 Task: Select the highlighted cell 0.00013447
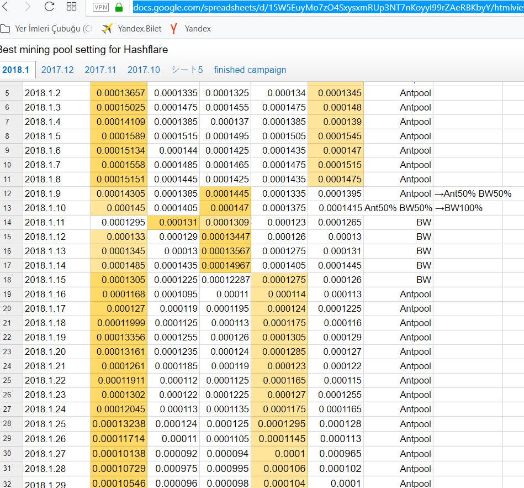pyautogui.click(x=225, y=237)
